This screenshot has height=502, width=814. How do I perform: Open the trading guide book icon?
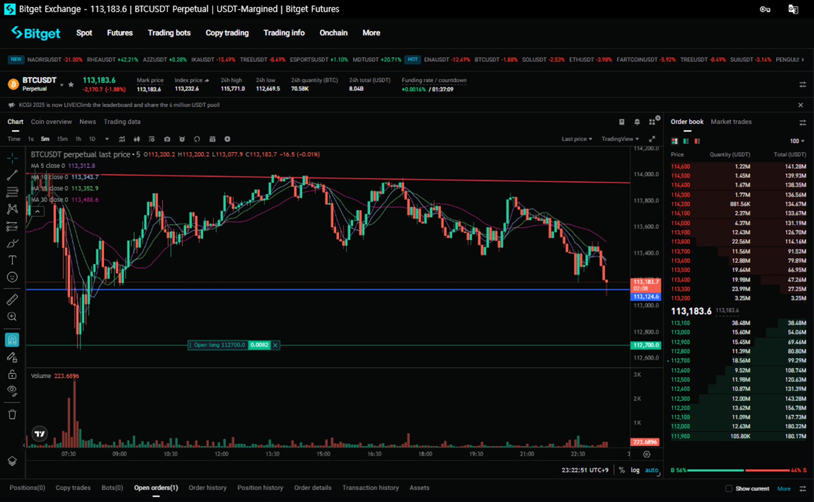point(622,122)
